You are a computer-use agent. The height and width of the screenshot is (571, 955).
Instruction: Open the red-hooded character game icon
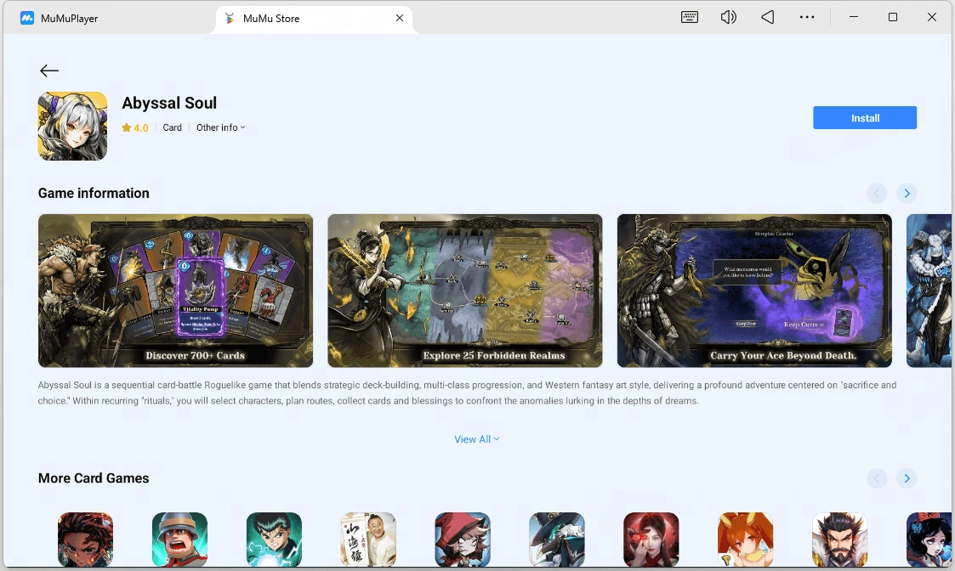tap(463, 540)
